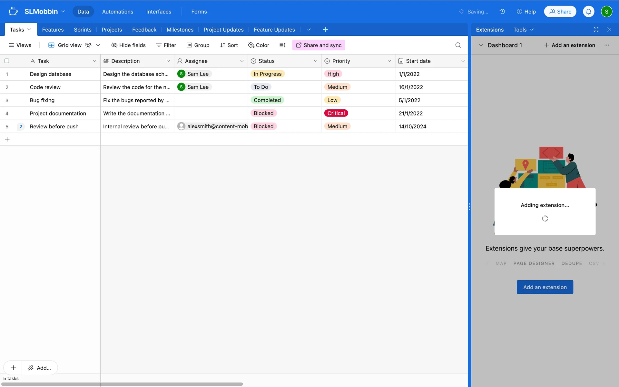Open the Automations menu
The width and height of the screenshot is (619, 387).
(x=118, y=12)
